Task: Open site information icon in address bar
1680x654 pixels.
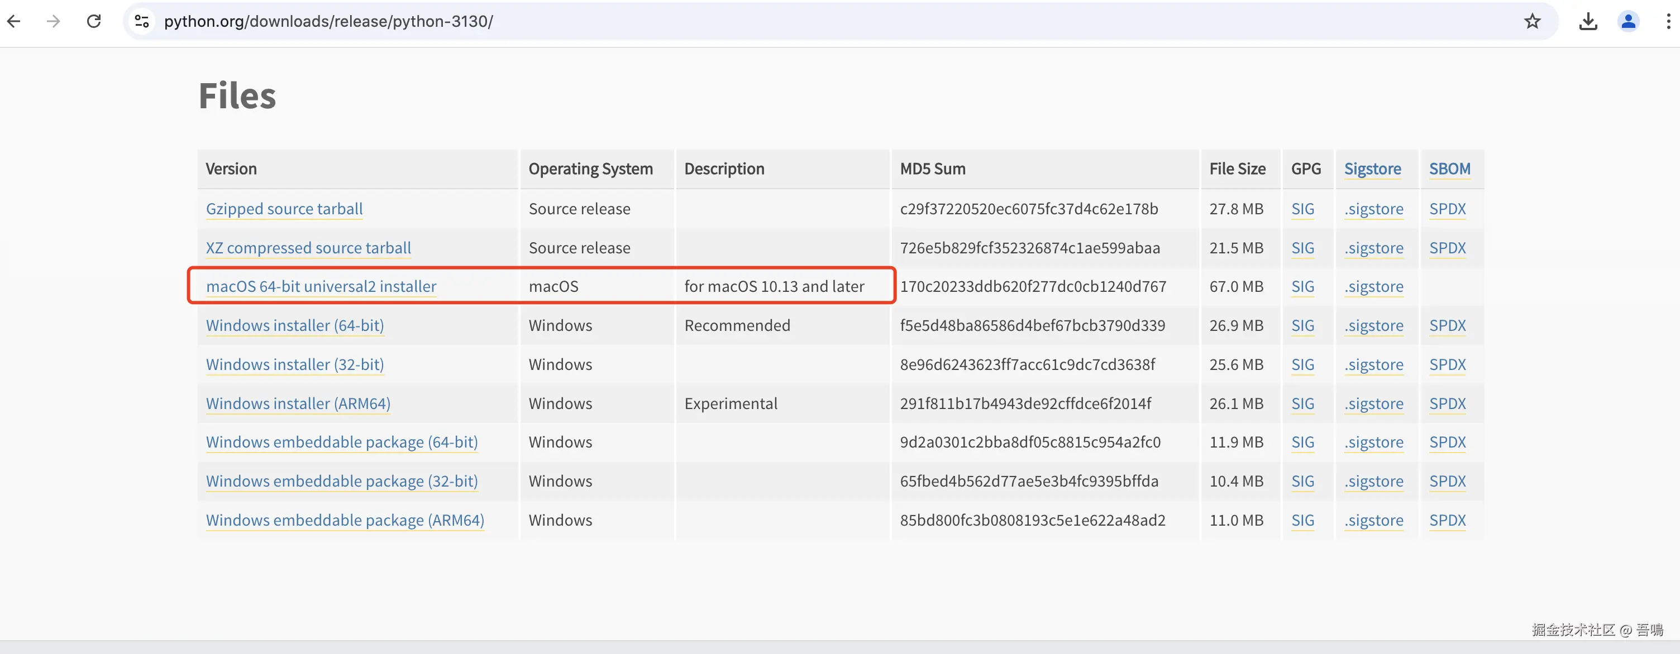Action: 141,22
